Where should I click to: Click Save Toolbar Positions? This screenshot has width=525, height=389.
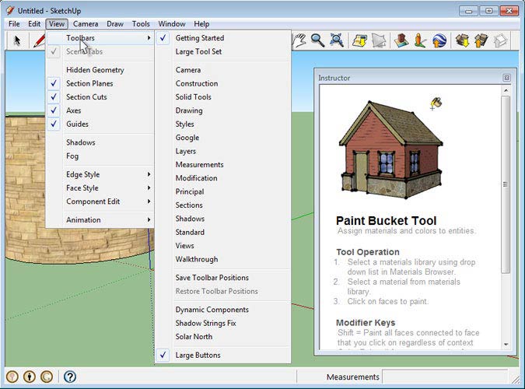coord(212,278)
